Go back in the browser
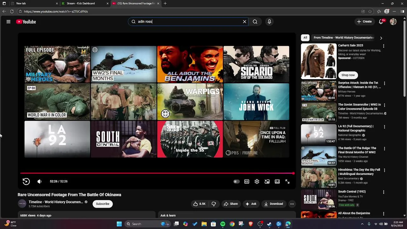This screenshot has width=407, height=229. 4,11
